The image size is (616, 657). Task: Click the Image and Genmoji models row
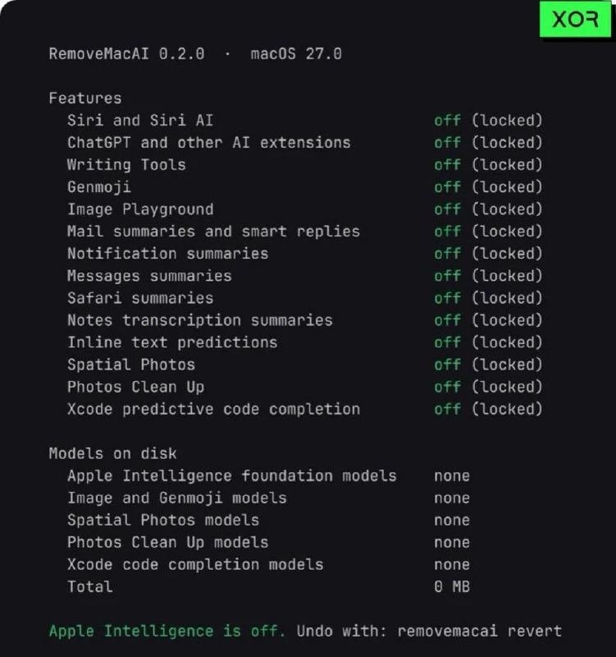(269, 498)
